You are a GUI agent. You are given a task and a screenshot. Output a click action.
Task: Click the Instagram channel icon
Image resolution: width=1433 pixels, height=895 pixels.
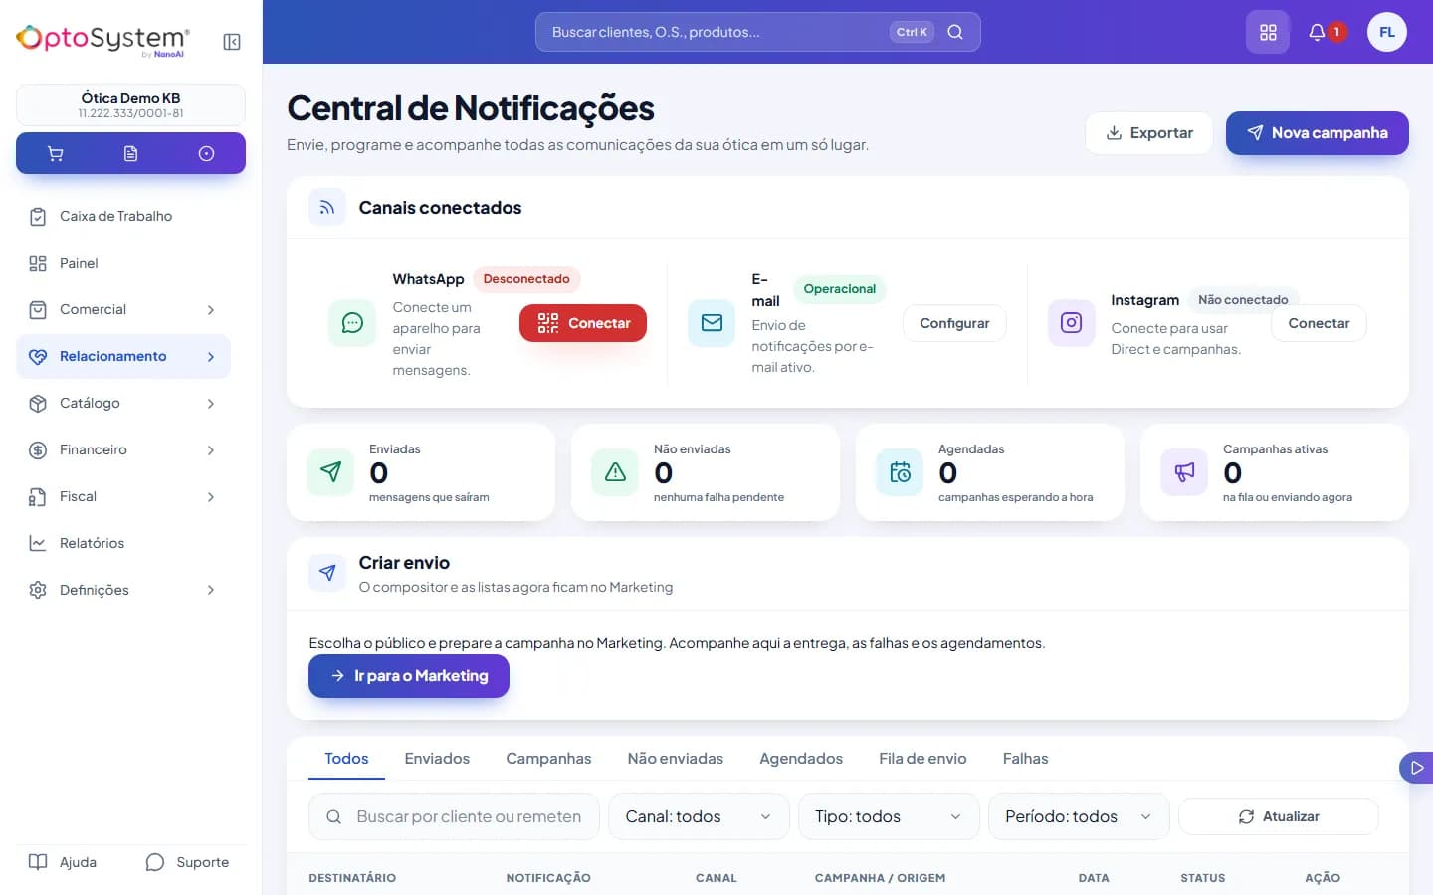(x=1071, y=323)
